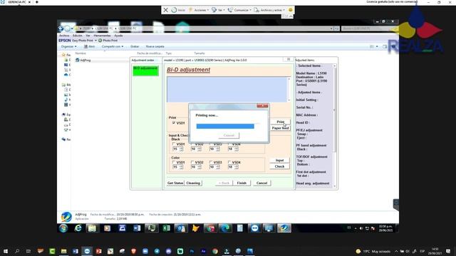
Task: Open the Archivos y extras dropdown
Action: click(269, 10)
